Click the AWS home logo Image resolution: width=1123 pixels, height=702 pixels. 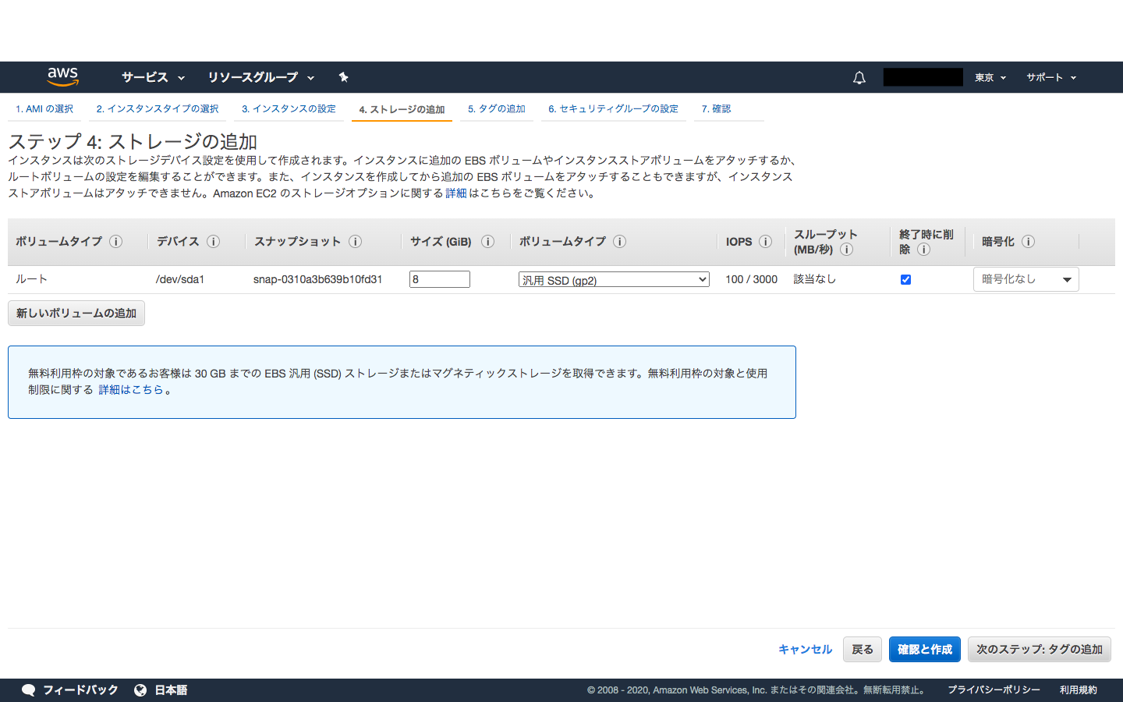pos(62,76)
